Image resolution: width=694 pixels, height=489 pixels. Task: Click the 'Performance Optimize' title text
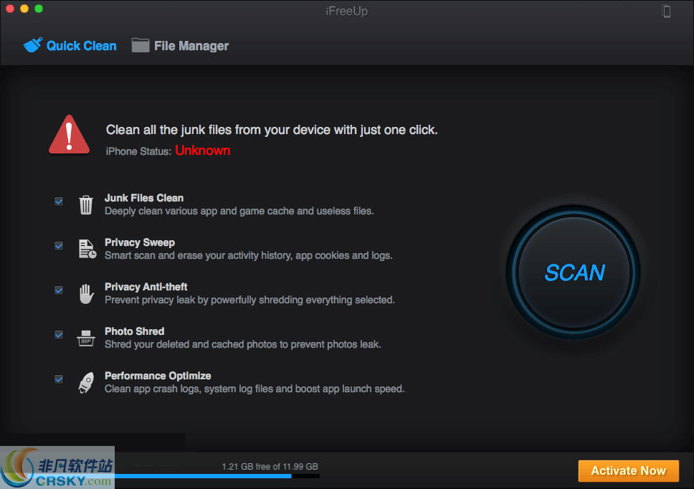[158, 376]
